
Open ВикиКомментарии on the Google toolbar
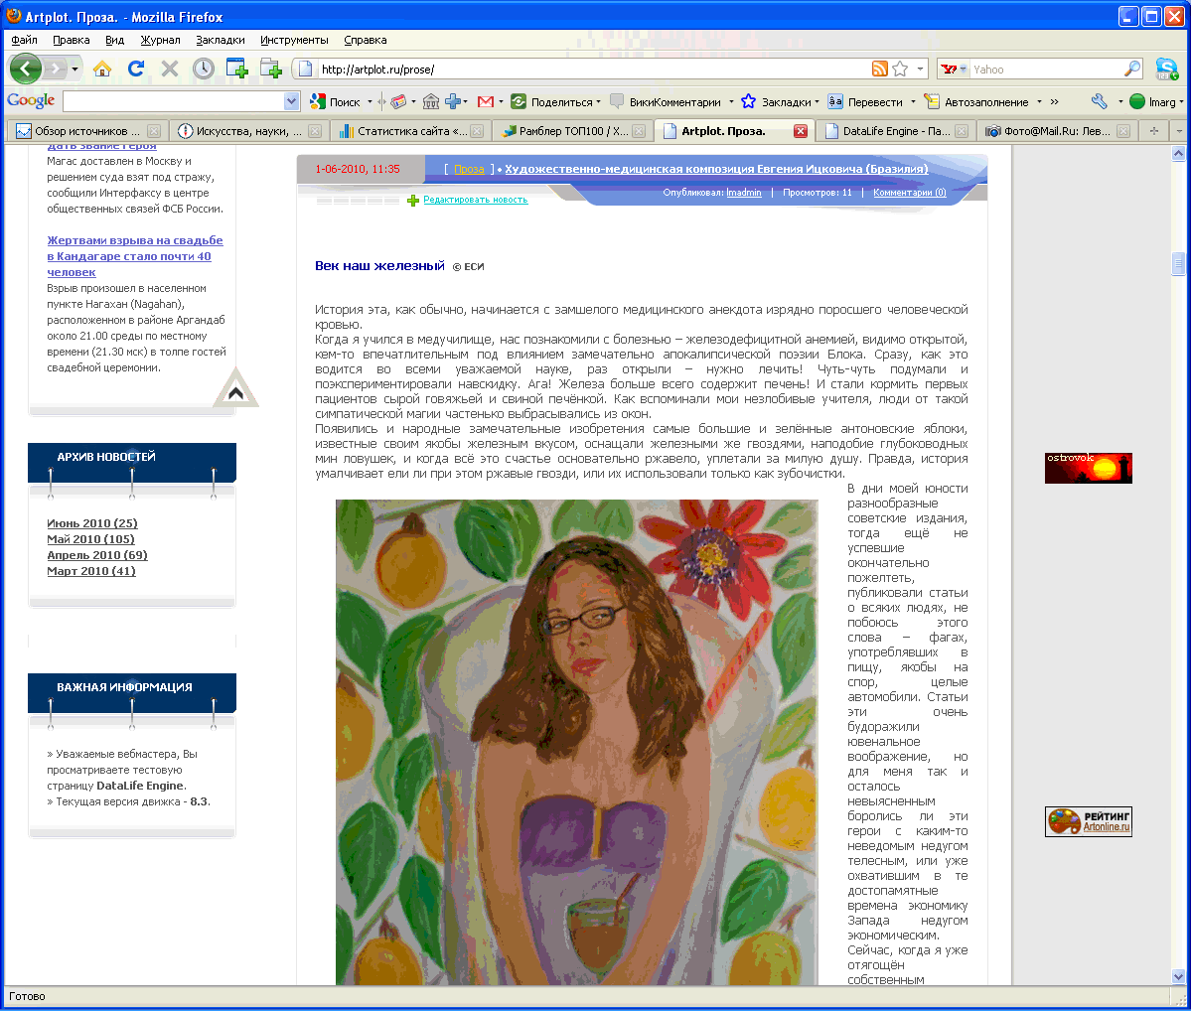667,101
